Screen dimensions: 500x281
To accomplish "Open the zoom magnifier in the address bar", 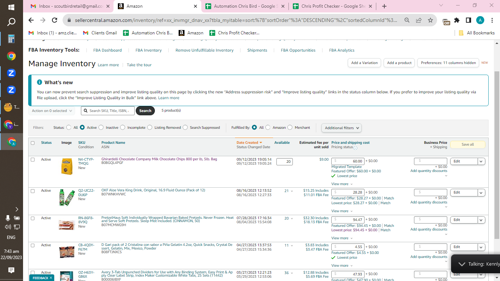I will click(407, 20).
